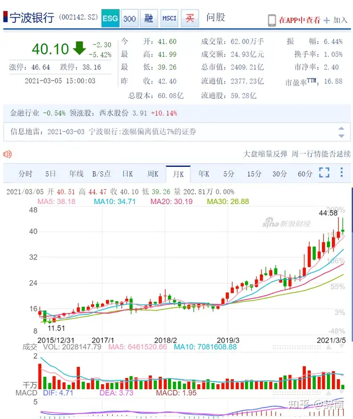The height and width of the screenshot is (419, 353).
Task: Switch to the 日K tab
Action: coord(127,174)
